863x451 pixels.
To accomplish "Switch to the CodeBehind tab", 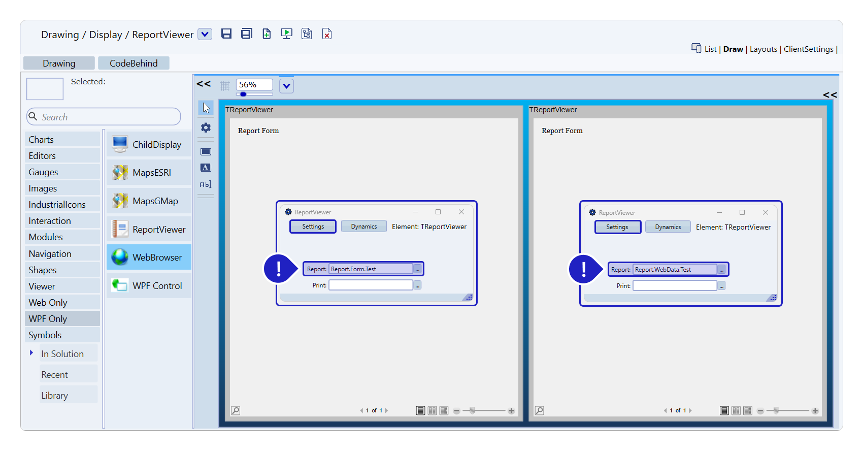I will pos(134,63).
